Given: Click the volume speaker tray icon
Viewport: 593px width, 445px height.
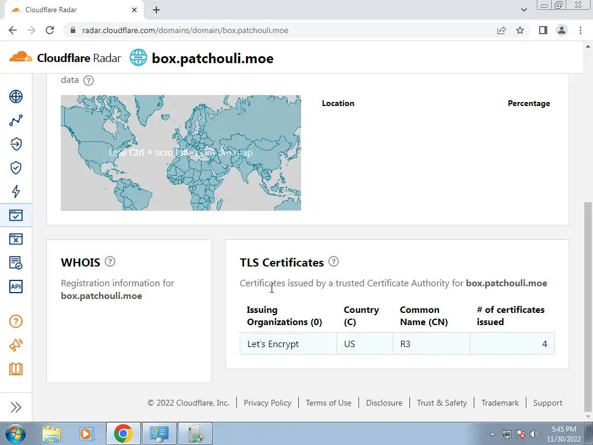Looking at the screenshot, I should (535, 434).
